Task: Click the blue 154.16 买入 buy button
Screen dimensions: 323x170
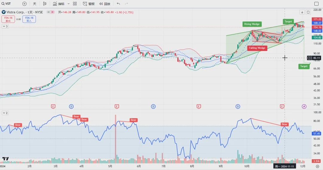Action: pyautogui.click(x=29, y=19)
